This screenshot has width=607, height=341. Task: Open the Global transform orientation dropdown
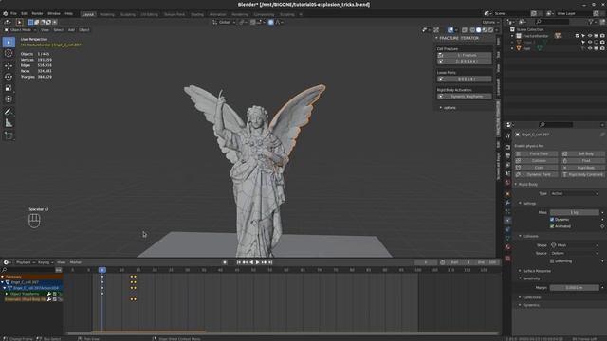pyautogui.click(x=224, y=22)
